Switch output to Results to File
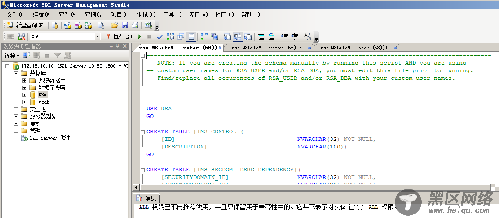Image resolution: width=499 pixels, height=218 pixels. click(248, 37)
